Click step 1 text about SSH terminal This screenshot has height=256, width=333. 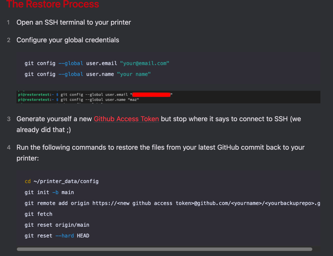[x=74, y=22]
